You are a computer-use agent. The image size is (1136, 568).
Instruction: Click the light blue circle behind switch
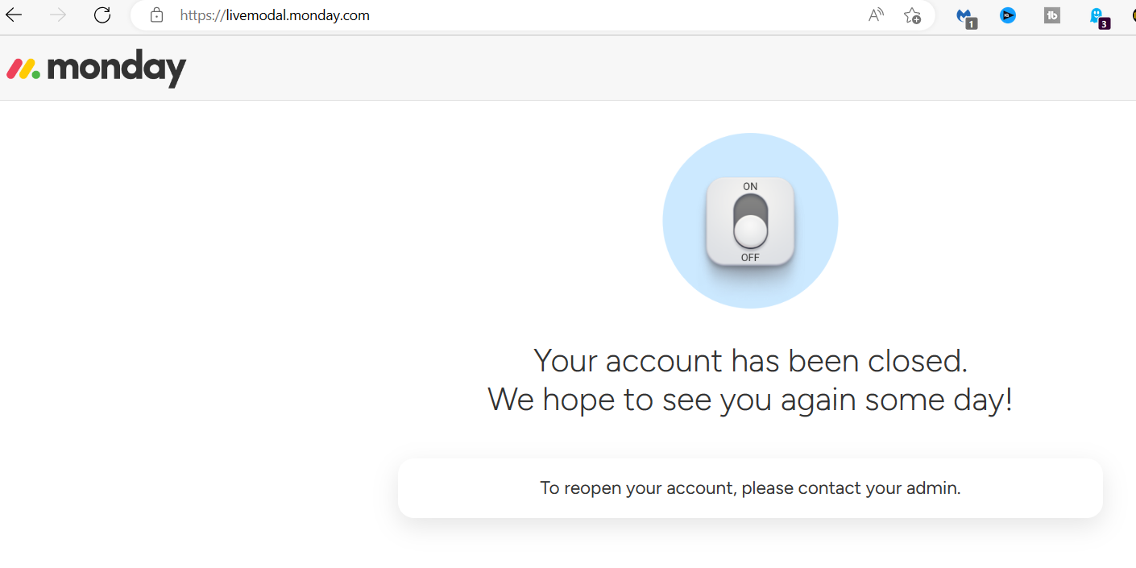pyautogui.click(x=750, y=221)
